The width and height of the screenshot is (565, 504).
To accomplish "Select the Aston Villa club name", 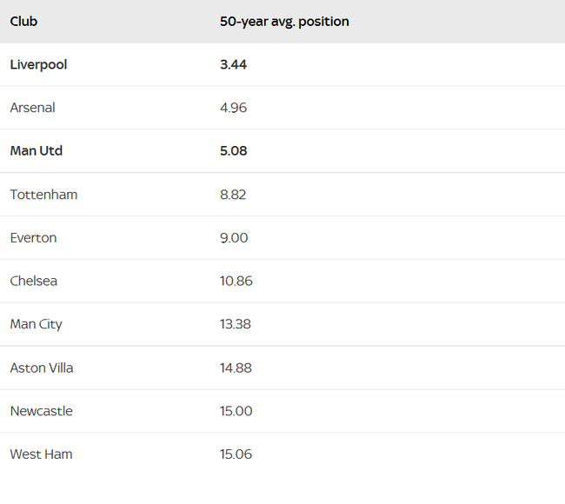I will [42, 368].
